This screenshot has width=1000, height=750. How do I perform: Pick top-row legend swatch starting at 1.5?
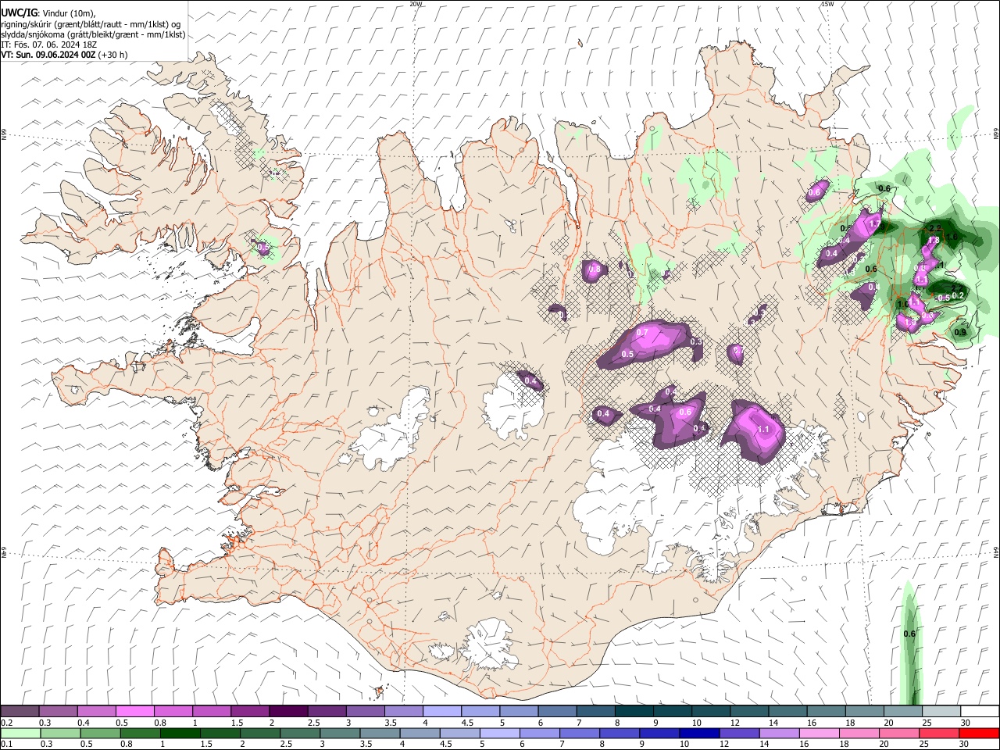(249, 712)
